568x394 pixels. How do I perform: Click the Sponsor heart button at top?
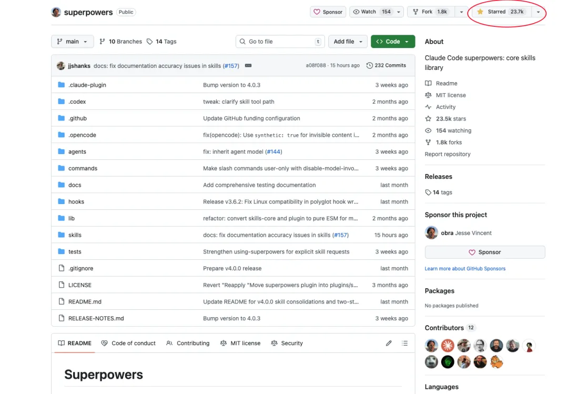tap(328, 12)
